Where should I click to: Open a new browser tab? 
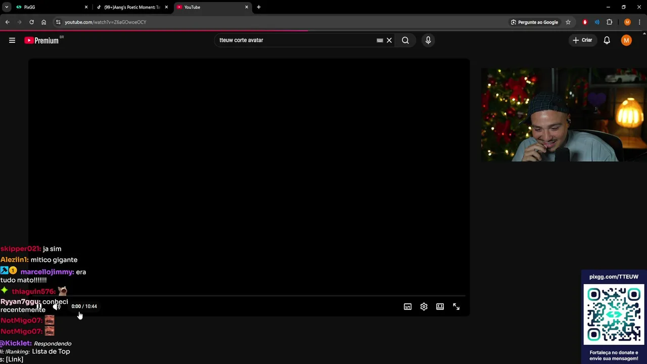point(259,7)
